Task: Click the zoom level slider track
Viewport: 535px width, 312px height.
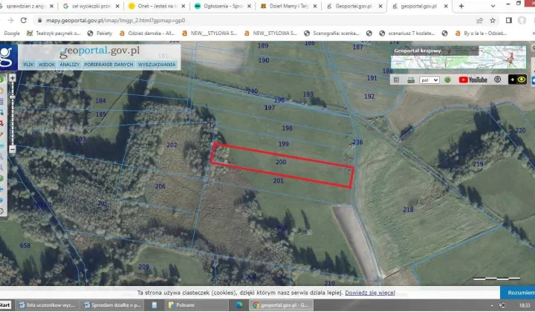Action: [13, 111]
